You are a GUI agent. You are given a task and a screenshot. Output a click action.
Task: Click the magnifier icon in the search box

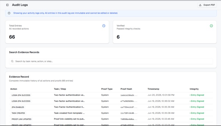click(x=12, y=61)
